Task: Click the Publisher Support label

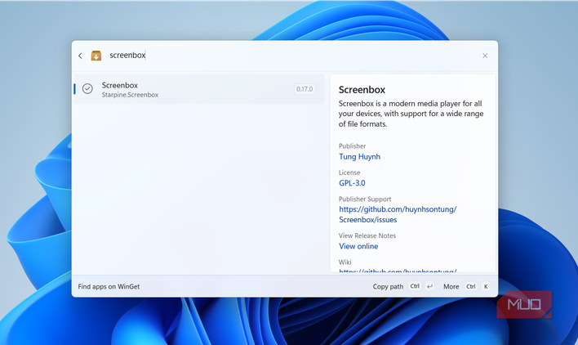Action: coord(365,199)
